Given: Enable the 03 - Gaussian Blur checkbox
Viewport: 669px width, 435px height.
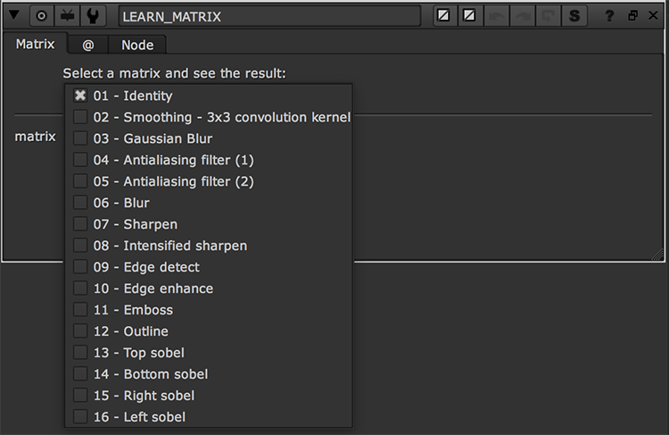Looking at the screenshot, I should pyautogui.click(x=80, y=138).
